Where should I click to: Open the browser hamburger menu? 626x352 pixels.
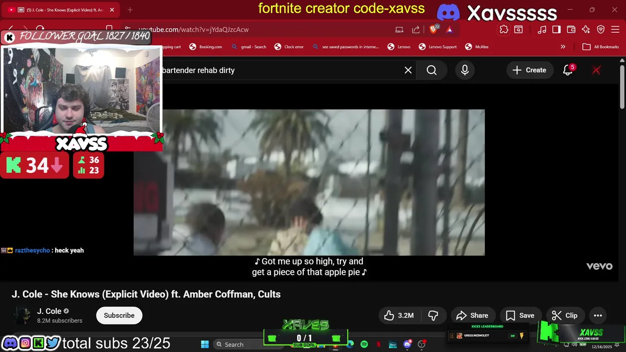coord(615,30)
